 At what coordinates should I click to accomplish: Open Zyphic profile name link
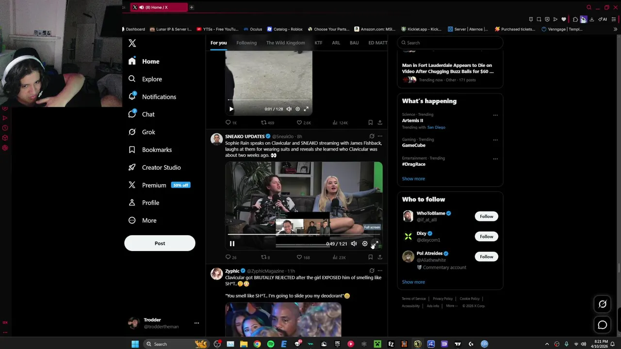pos(232,271)
